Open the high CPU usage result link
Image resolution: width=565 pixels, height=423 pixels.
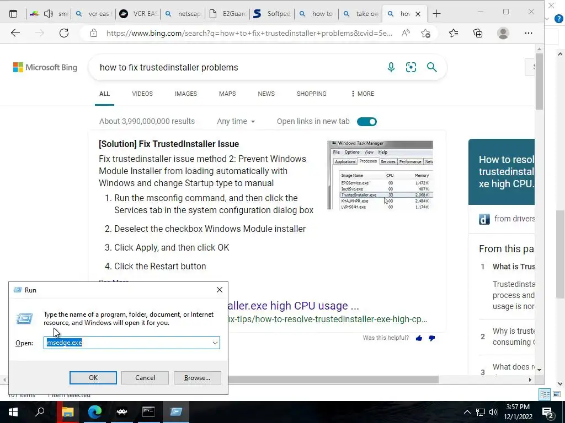[294, 306]
